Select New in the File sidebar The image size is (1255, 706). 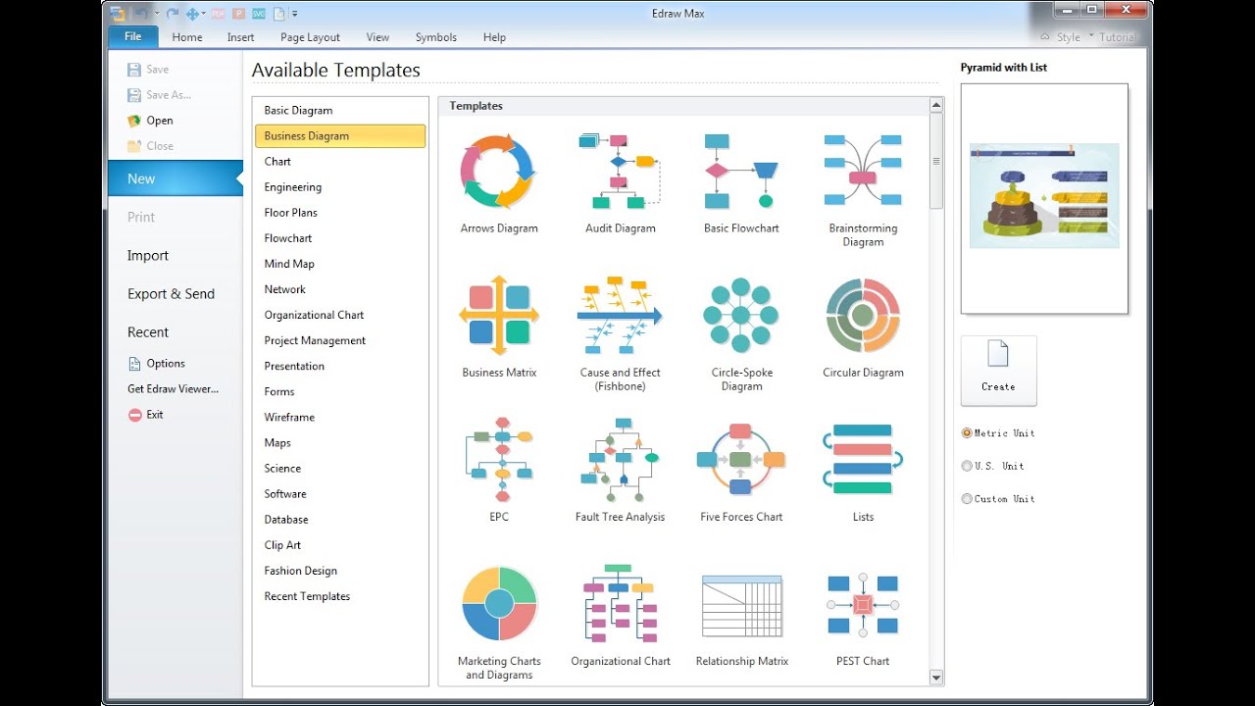click(176, 178)
